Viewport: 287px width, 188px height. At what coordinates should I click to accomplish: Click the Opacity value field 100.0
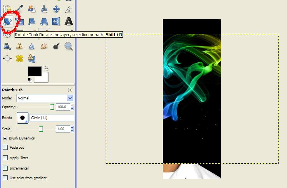pyautogui.click(x=63, y=107)
